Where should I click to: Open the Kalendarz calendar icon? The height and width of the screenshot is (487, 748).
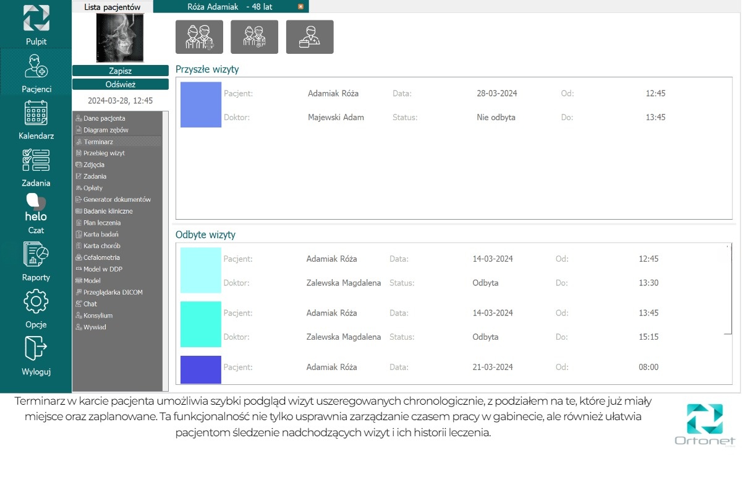36,113
